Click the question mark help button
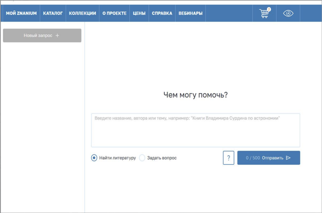The image size is (322, 213). (x=229, y=158)
